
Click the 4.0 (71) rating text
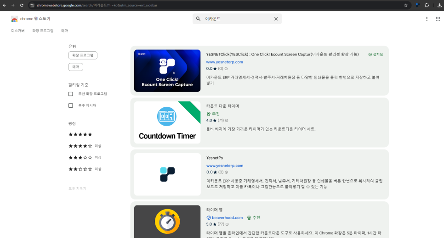[215, 121]
